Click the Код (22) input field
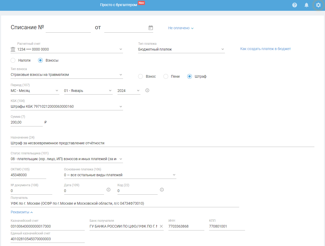Screen dimensions: 325x246 138,191
